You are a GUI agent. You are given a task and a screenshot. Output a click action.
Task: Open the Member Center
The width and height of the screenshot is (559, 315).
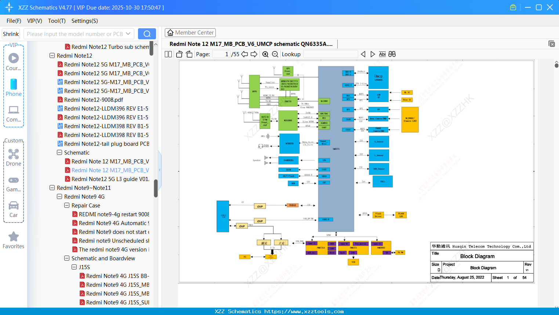coord(190,33)
